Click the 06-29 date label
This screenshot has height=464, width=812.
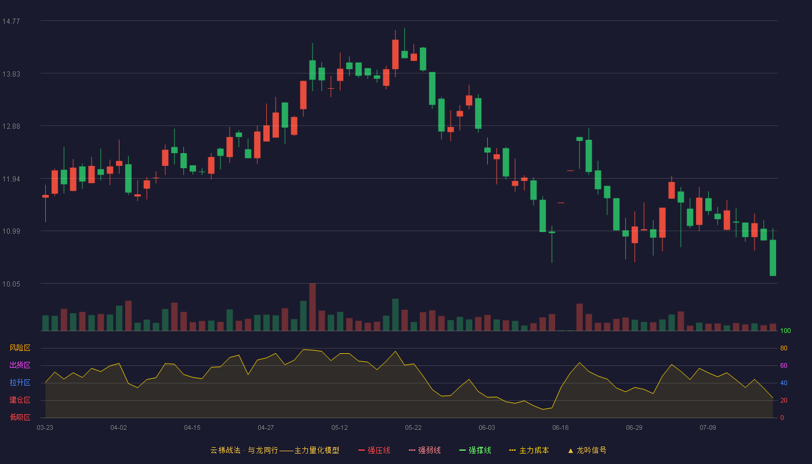point(634,427)
